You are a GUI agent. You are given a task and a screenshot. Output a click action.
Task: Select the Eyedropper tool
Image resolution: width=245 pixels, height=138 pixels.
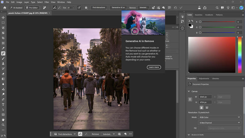point(3,48)
